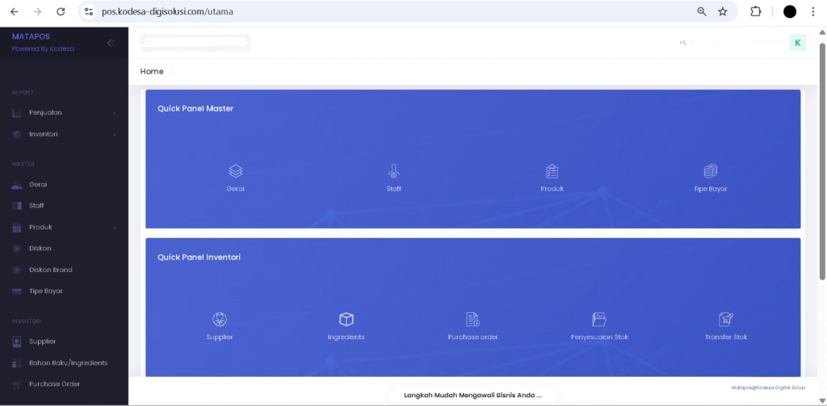Open the Staff quick panel icon

pyautogui.click(x=393, y=171)
